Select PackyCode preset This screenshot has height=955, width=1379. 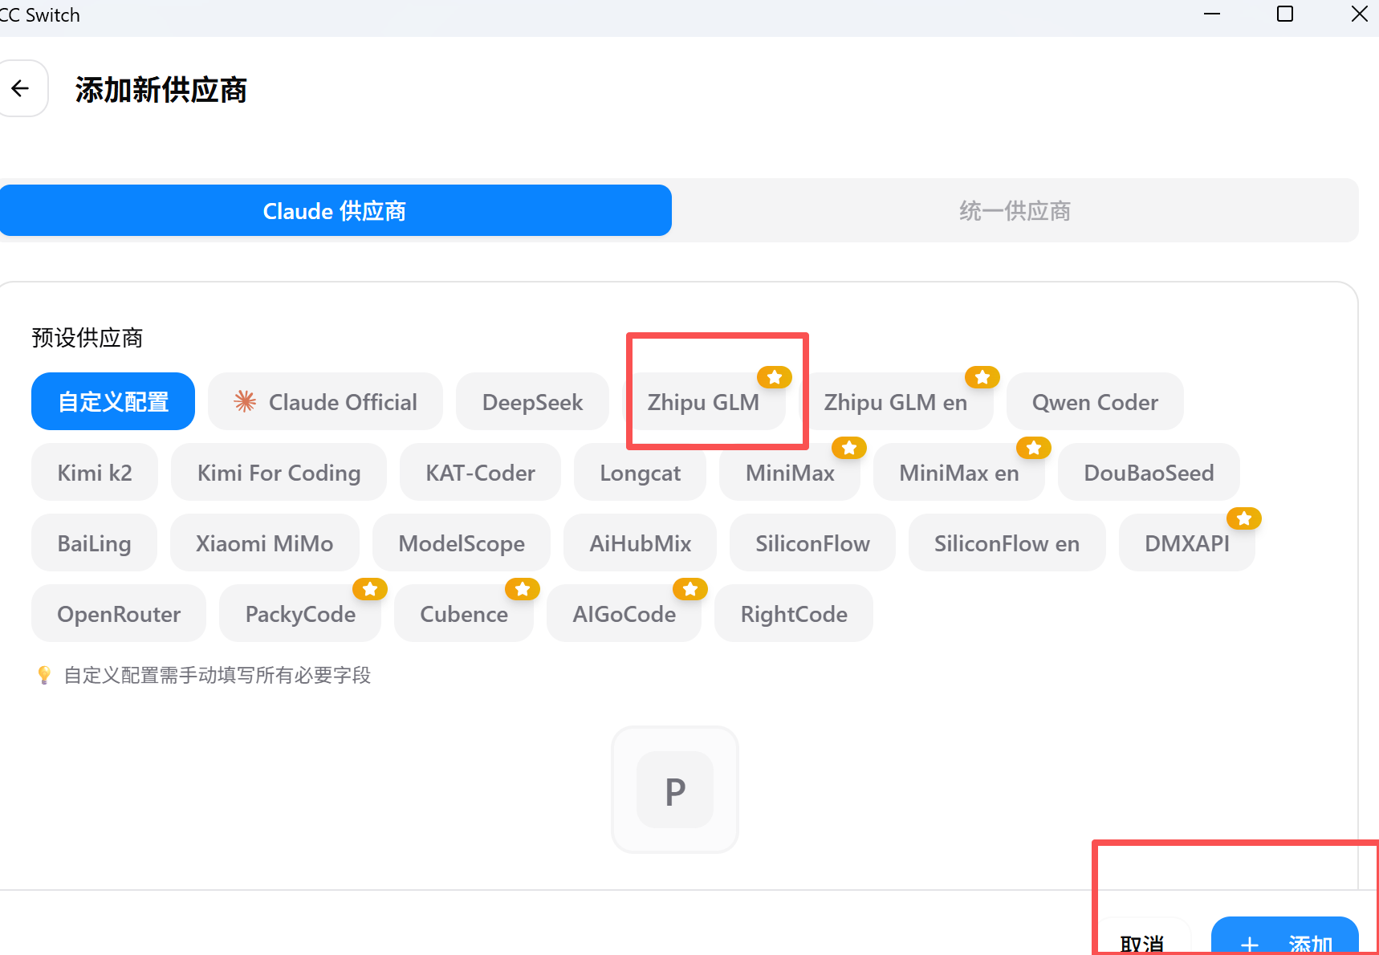[300, 613]
